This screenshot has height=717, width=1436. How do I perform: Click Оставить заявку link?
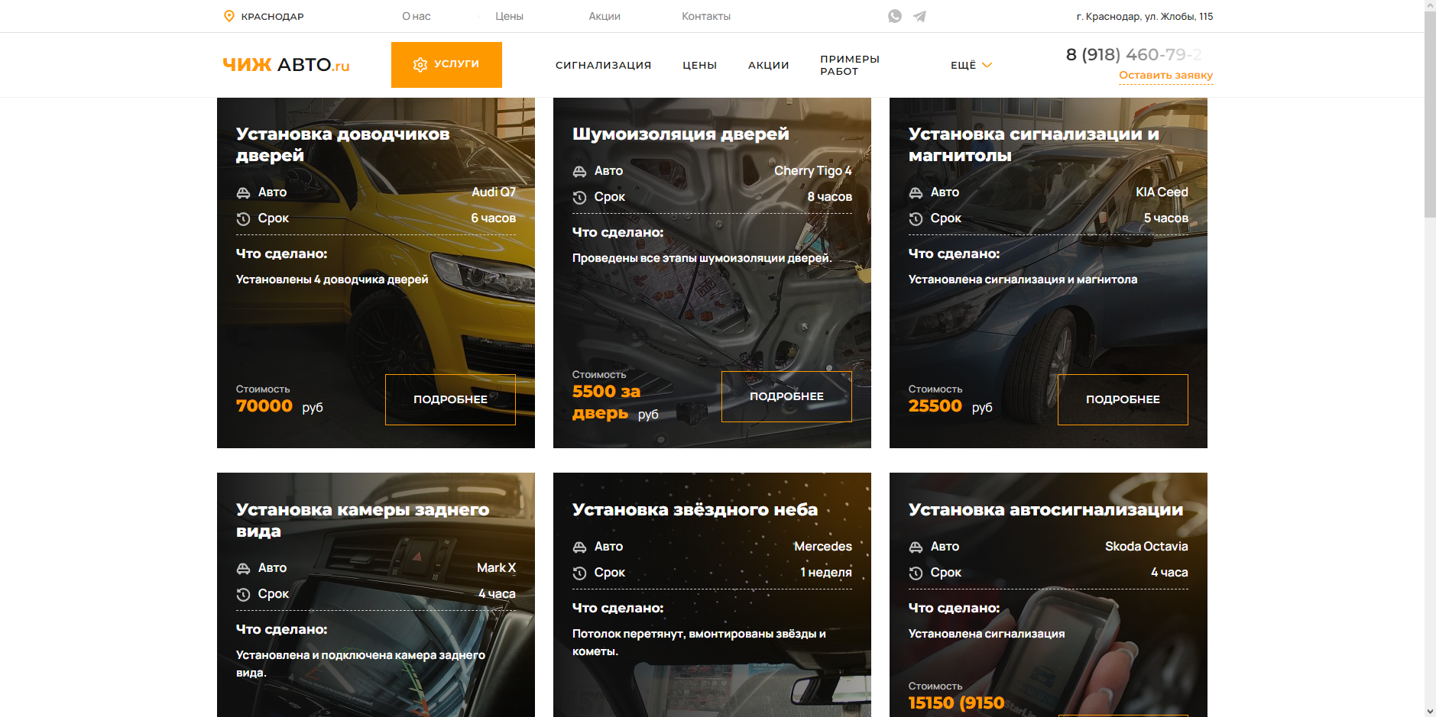tap(1165, 75)
